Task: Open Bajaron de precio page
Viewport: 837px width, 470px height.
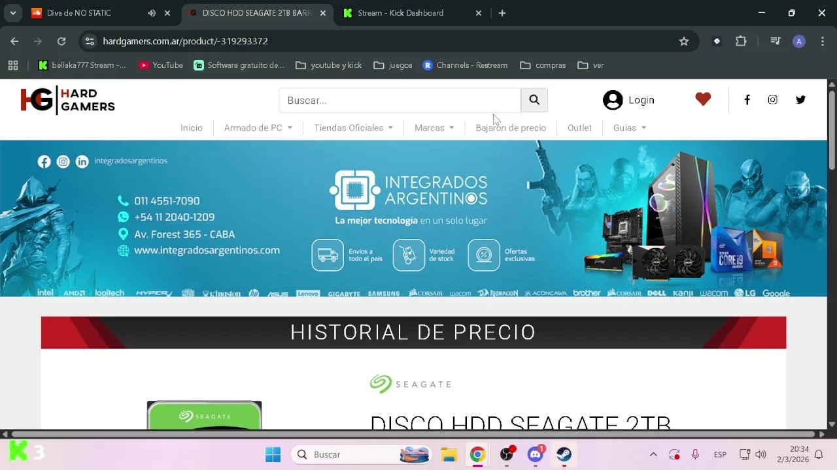Action: [511, 128]
